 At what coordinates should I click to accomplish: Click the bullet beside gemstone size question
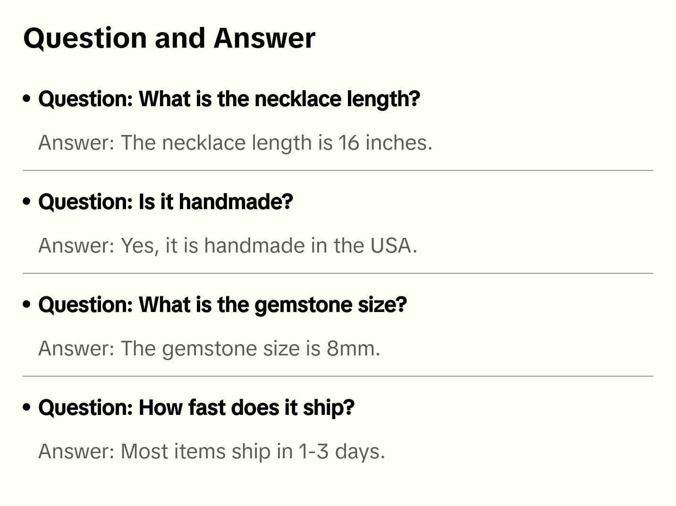coord(27,305)
